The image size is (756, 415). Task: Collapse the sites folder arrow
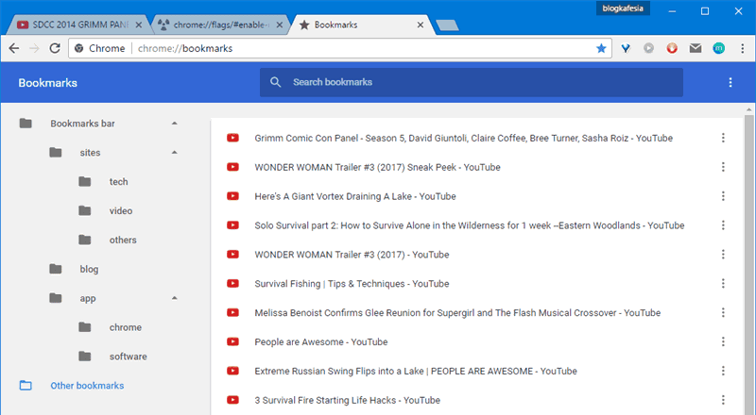(x=175, y=153)
